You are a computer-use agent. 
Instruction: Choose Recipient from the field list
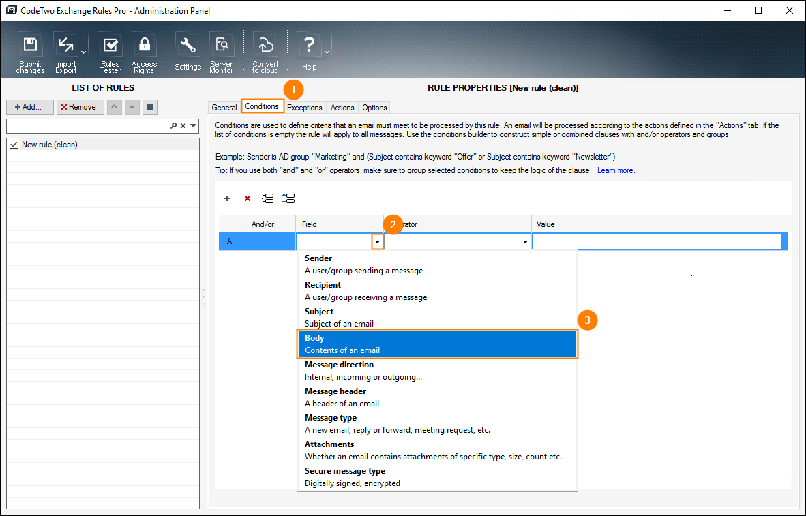[x=437, y=291]
